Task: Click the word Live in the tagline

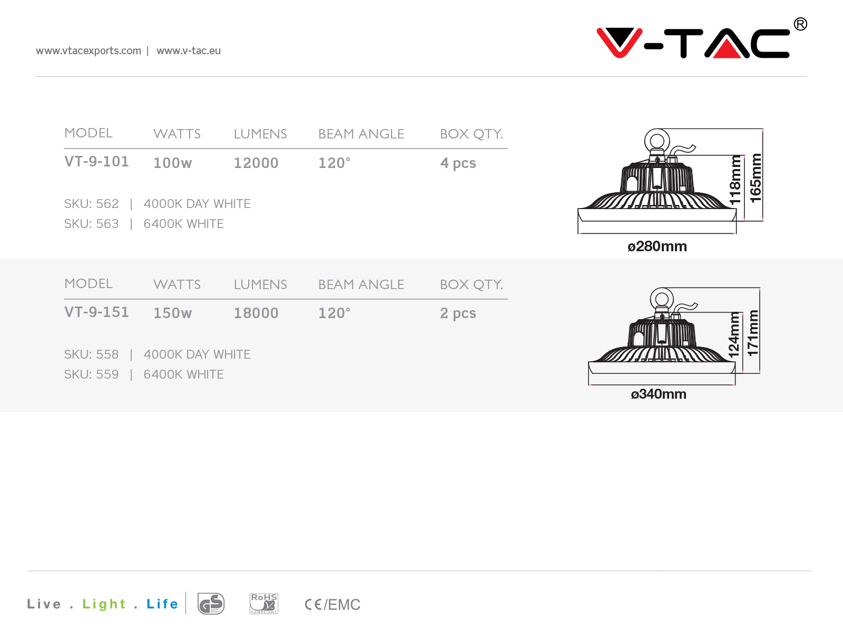Action: click(44, 604)
